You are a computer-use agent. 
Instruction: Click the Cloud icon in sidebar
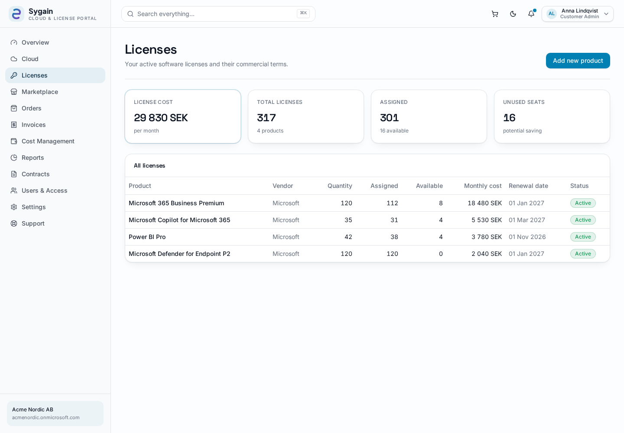pyautogui.click(x=14, y=59)
